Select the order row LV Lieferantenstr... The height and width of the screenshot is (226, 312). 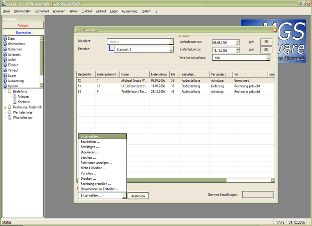point(175,86)
